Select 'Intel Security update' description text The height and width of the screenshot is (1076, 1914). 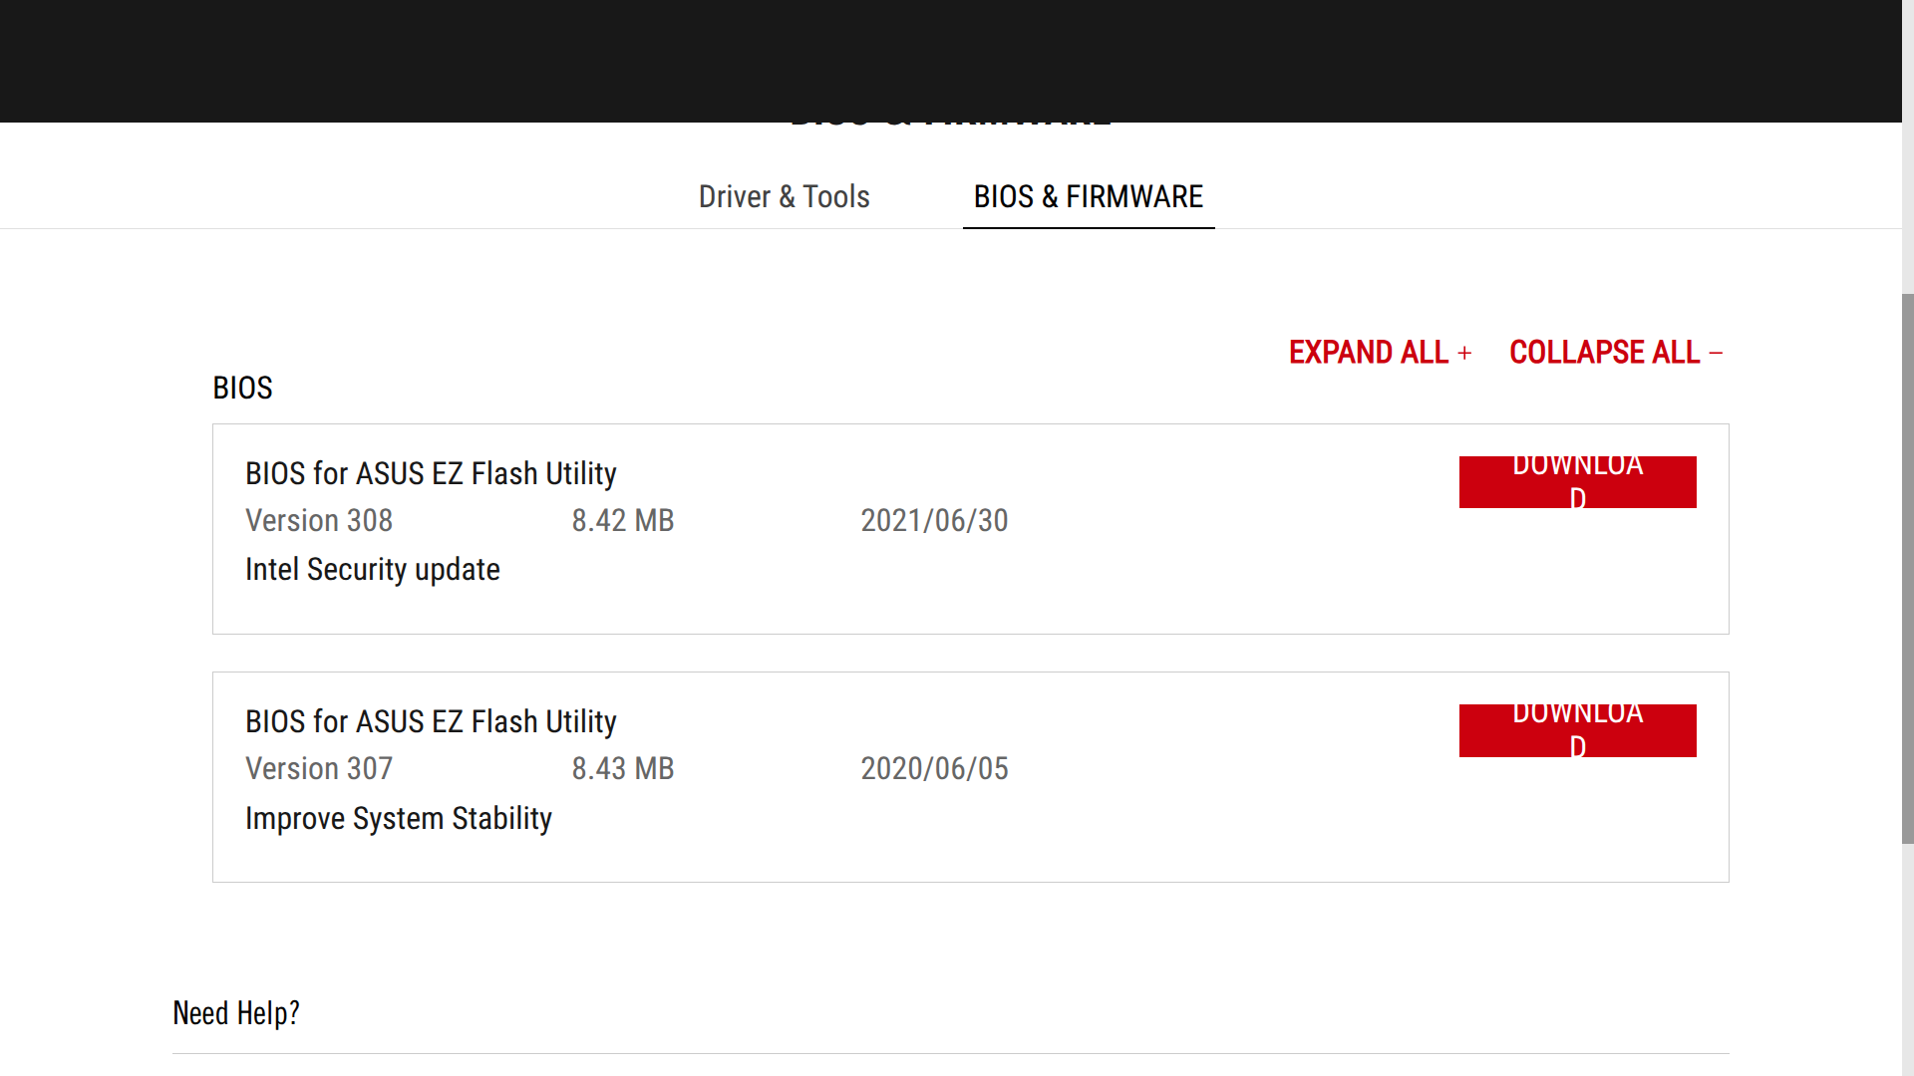(372, 569)
